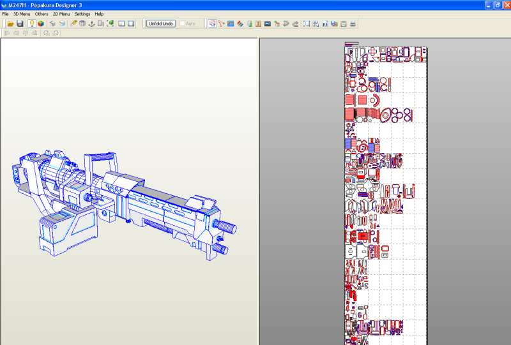Switch to split 3D and 2D window layout
This screenshot has height=345, width=511.
121,24
